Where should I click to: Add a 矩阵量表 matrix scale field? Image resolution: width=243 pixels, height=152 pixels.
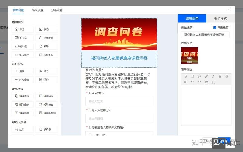click(23, 105)
